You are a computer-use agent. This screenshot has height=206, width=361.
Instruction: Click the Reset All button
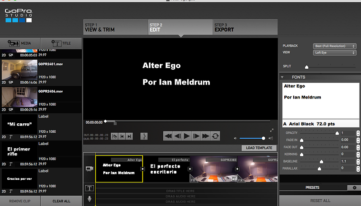[x=320, y=201]
